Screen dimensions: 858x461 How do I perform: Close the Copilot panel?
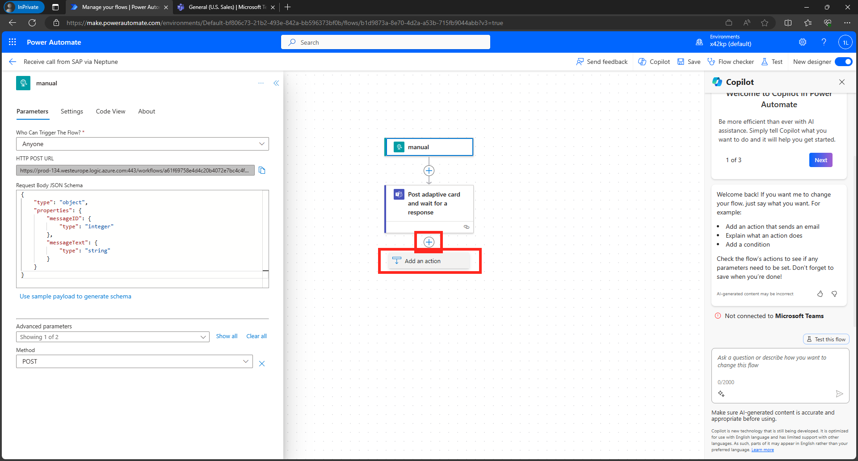[842, 82]
